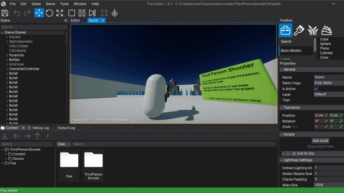Open the Layer dropdown
The width and height of the screenshot is (344, 193).
pyautogui.click(x=329, y=94)
